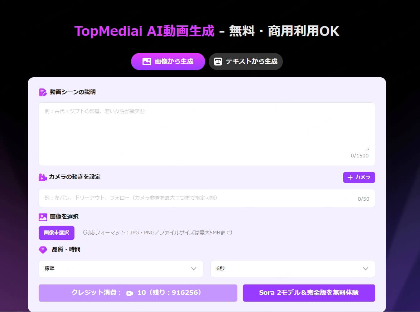This screenshot has height=312, width=420.
Task: Click the text icon on テキストから生成 tab
Action: (x=218, y=62)
